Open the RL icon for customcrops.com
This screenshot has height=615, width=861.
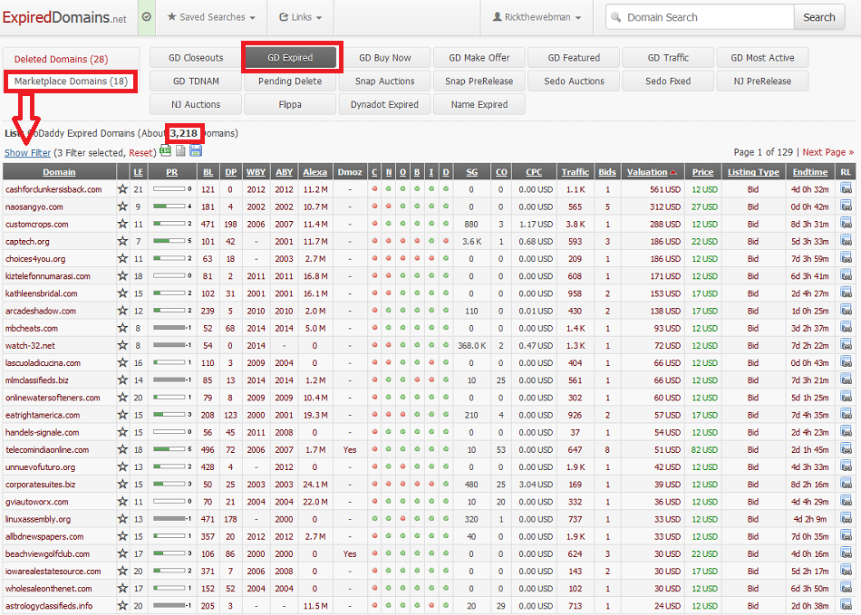(x=846, y=224)
